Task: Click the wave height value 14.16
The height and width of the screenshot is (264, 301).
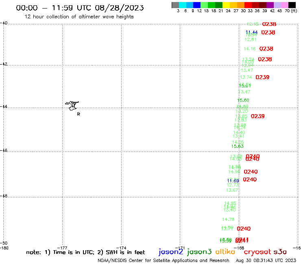Action: point(250,49)
